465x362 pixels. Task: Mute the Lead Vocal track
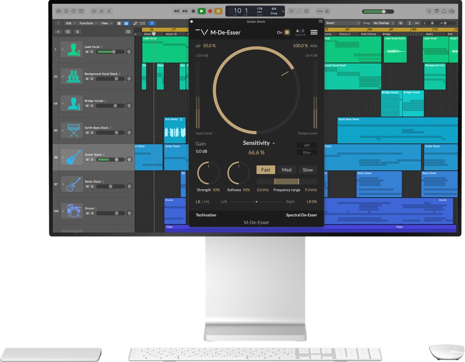(86, 52)
